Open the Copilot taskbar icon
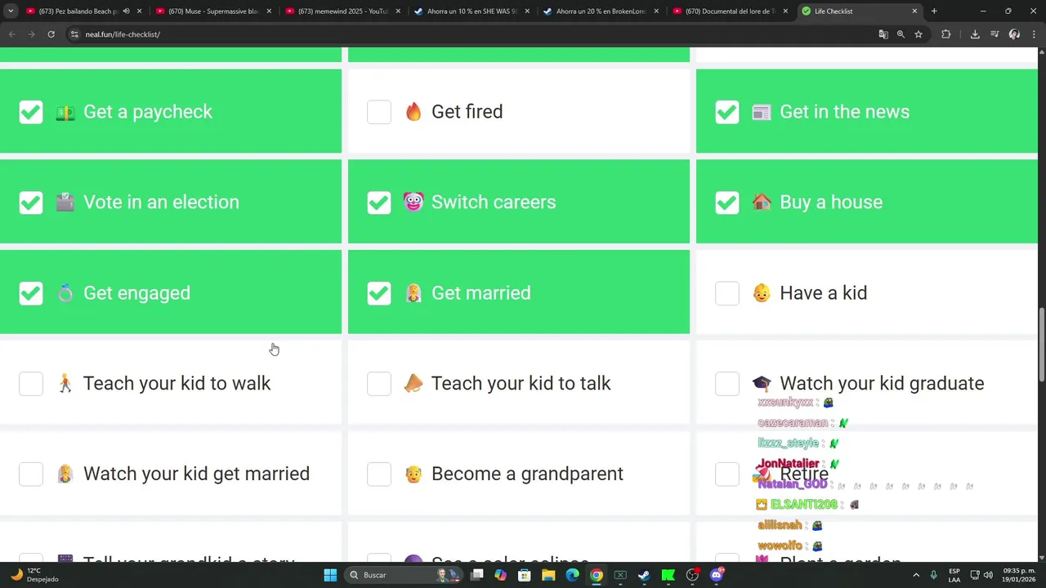The image size is (1046, 588). click(500, 575)
